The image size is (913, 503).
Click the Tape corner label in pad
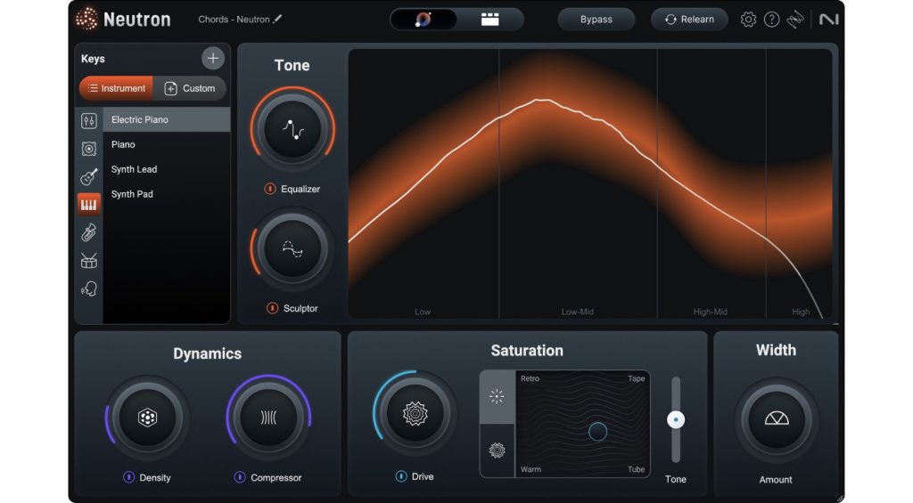tap(636, 378)
